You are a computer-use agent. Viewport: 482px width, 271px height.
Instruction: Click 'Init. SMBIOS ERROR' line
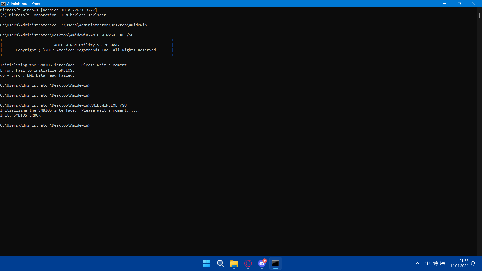pyautogui.click(x=20, y=115)
